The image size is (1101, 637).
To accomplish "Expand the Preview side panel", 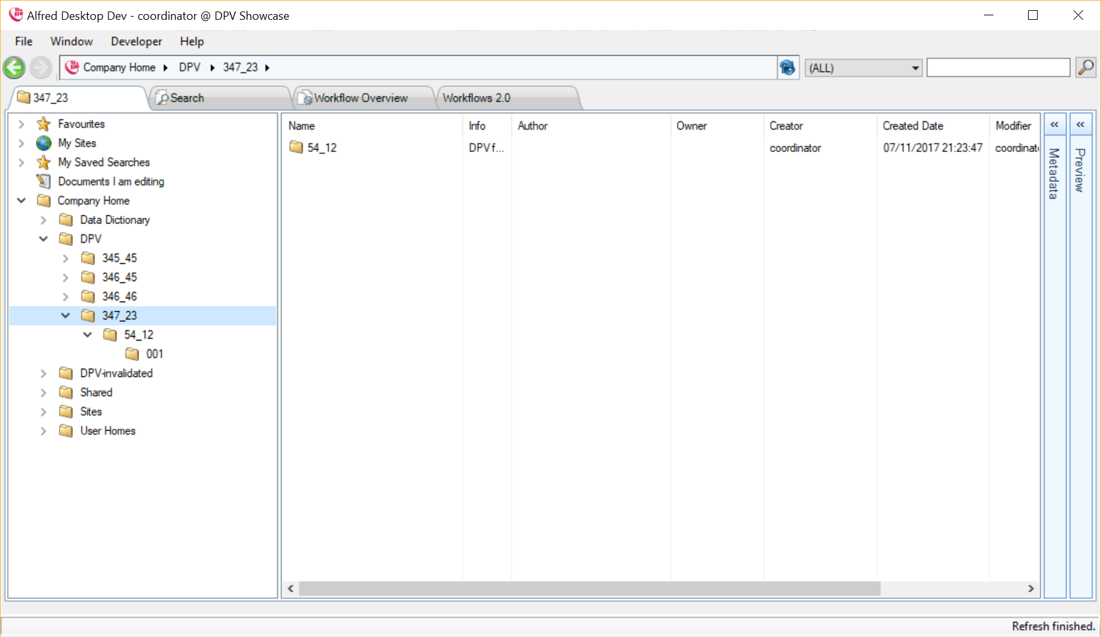I will click(x=1080, y=125).
